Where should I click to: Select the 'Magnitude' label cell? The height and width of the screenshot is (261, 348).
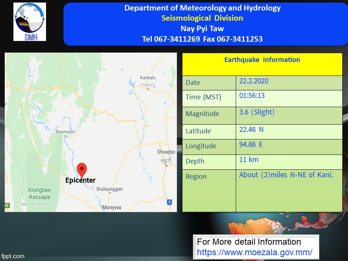click(x=209, y=116)
